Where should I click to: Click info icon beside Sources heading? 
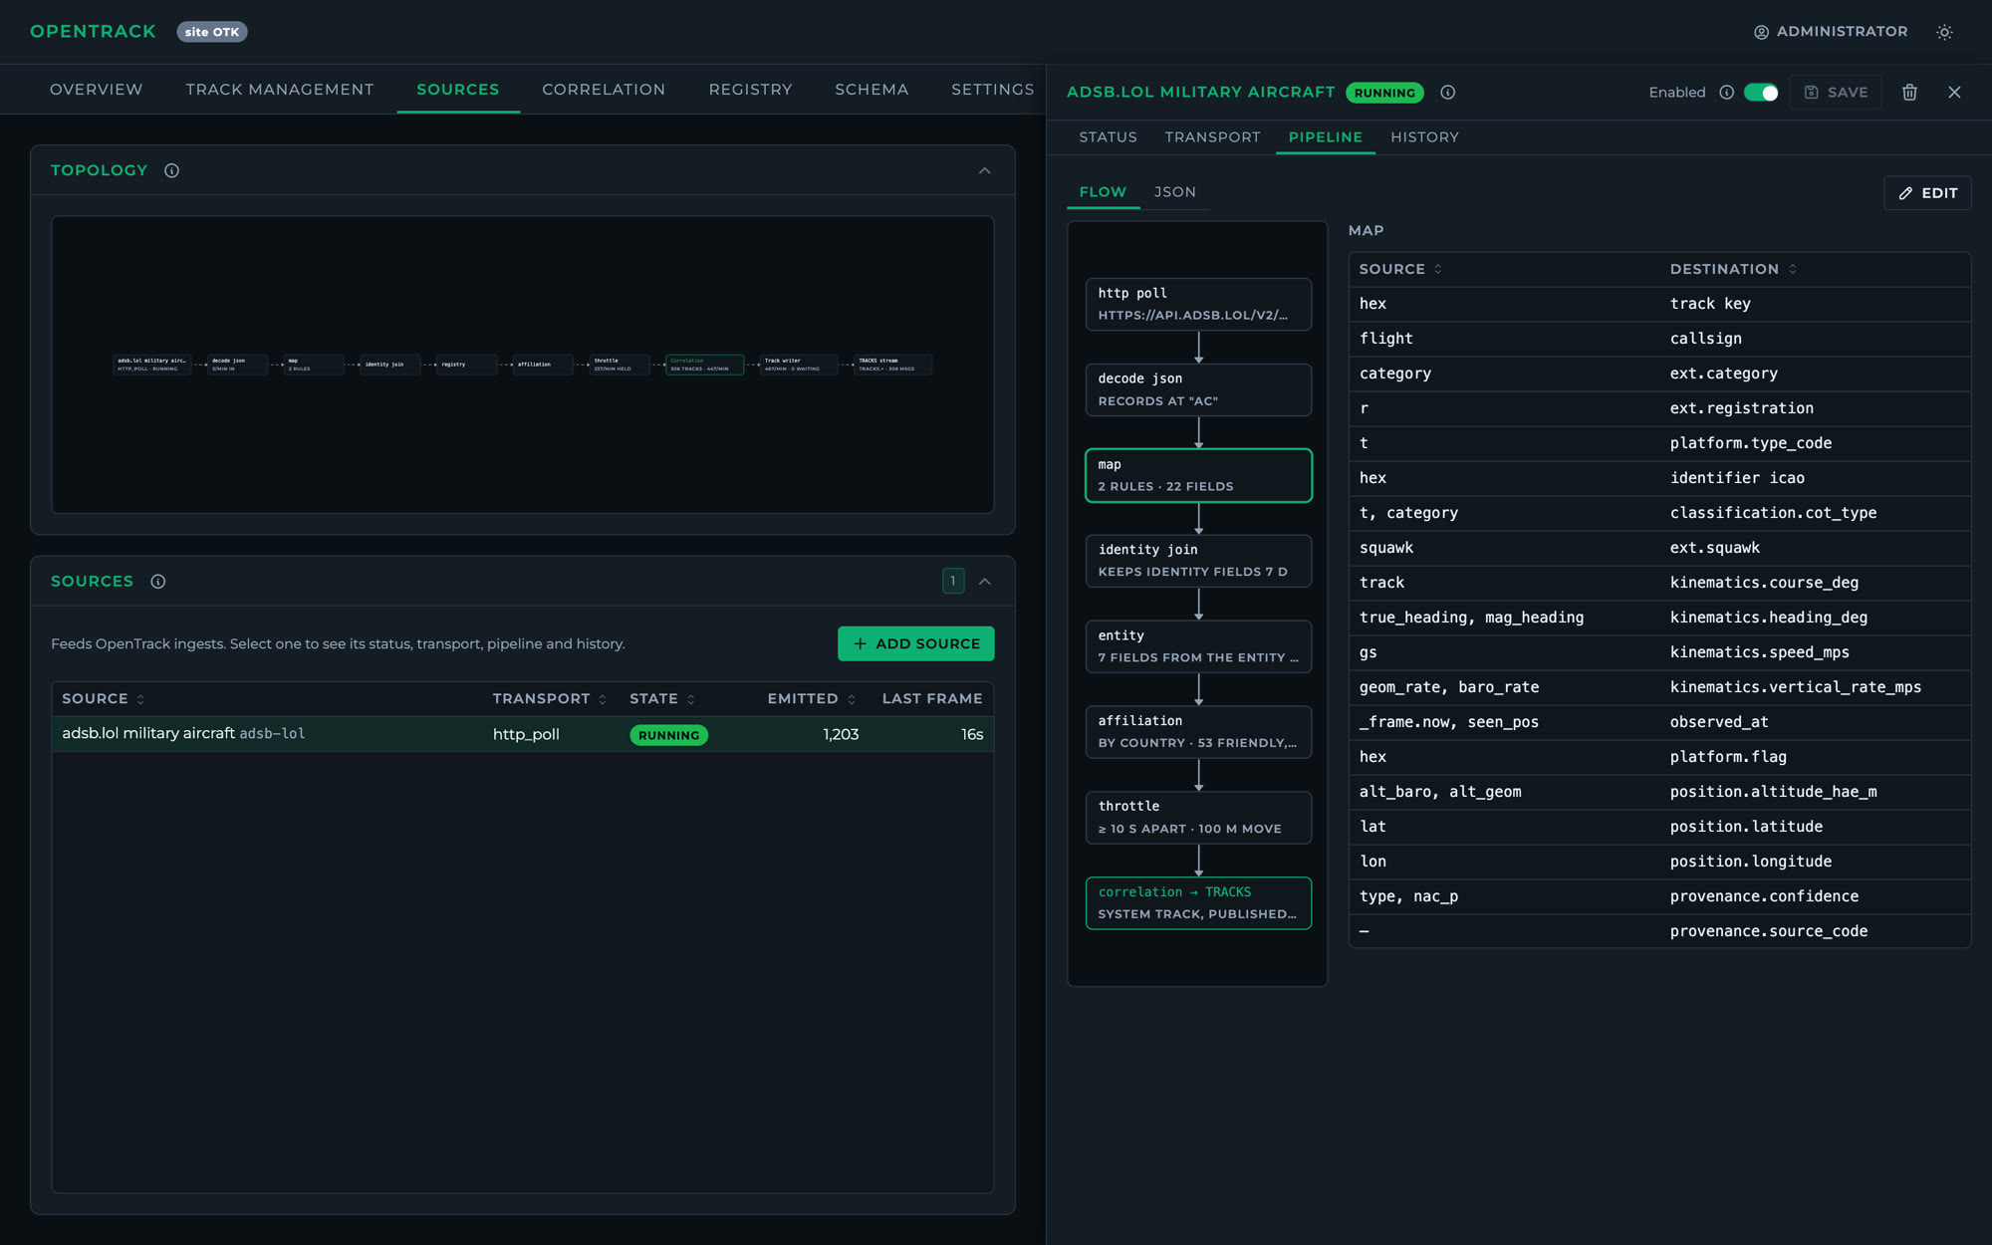(157, 582)
